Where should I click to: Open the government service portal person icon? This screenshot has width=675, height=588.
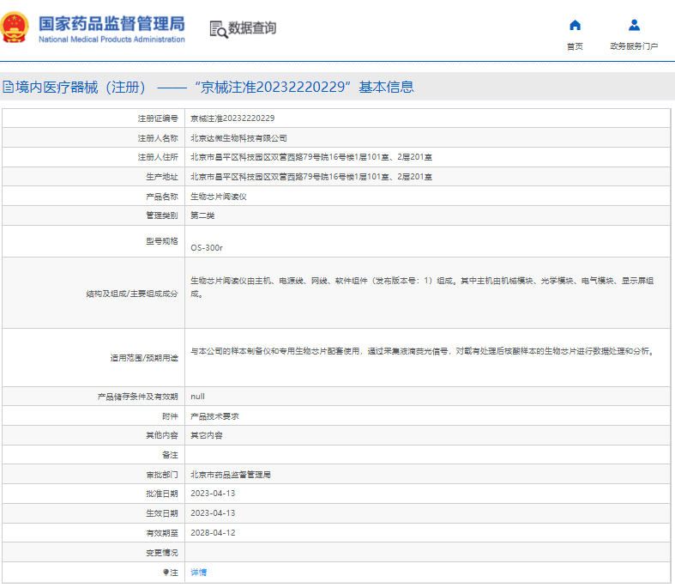coord(634,26)
